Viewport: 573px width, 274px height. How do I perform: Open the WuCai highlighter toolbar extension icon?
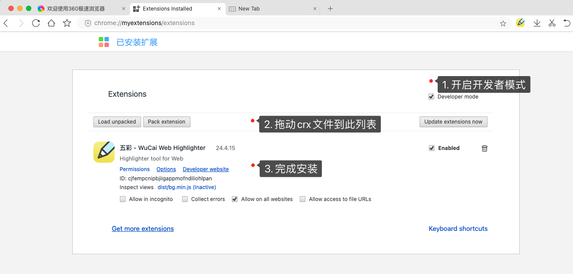[521, 23]
